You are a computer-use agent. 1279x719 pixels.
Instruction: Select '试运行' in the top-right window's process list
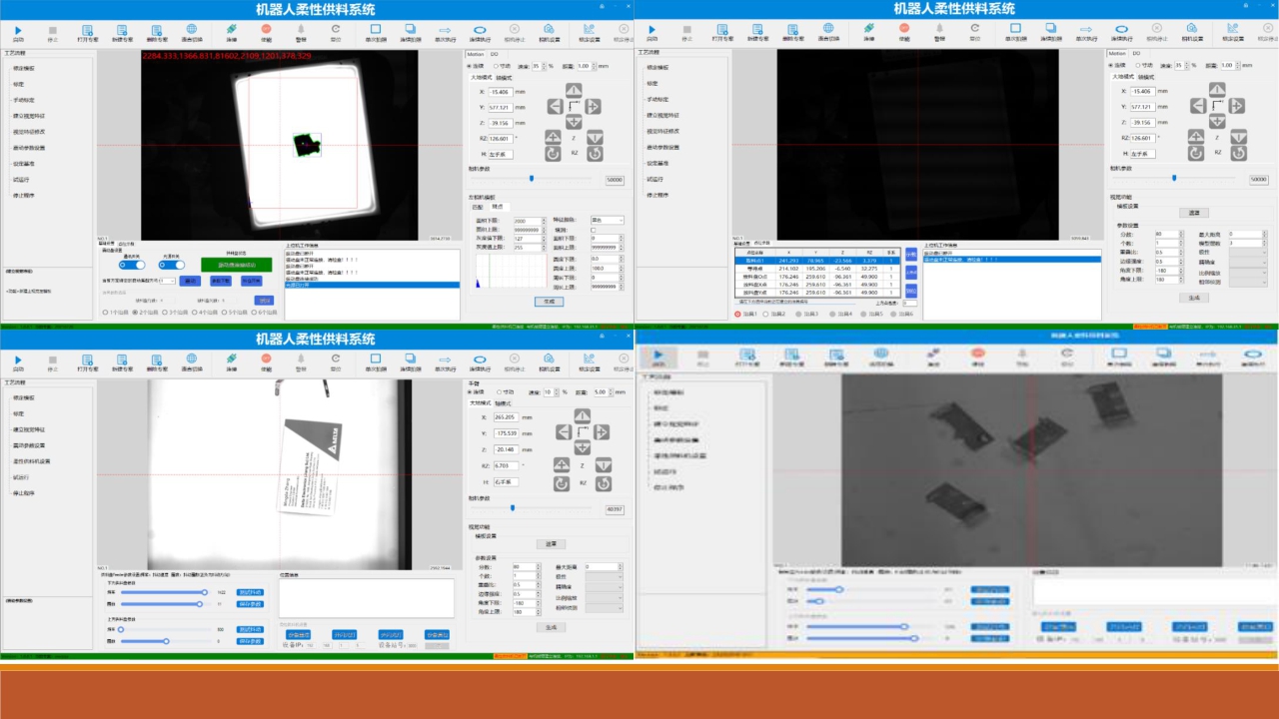tap(655, 180)
